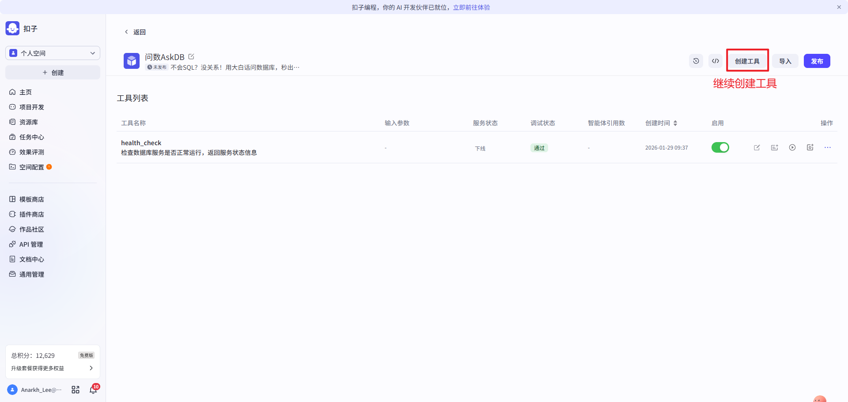
Task: Click the 返回 back link
Action: [135, 32]
